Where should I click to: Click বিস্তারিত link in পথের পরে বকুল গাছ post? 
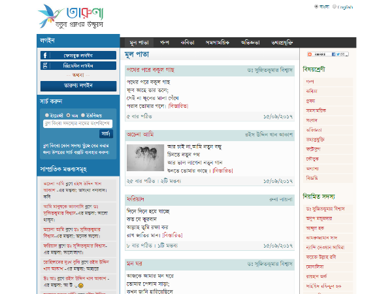tap(178, 106)
